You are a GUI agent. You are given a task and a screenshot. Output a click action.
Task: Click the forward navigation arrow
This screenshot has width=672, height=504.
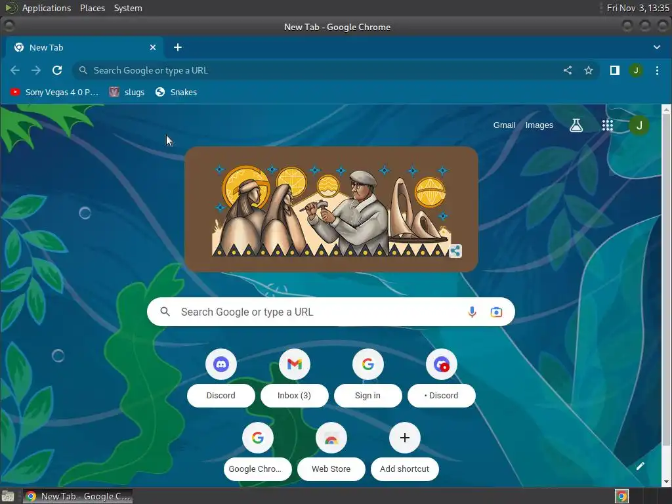36,70
